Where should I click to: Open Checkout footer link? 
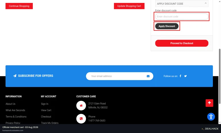[x=46, y=117]
